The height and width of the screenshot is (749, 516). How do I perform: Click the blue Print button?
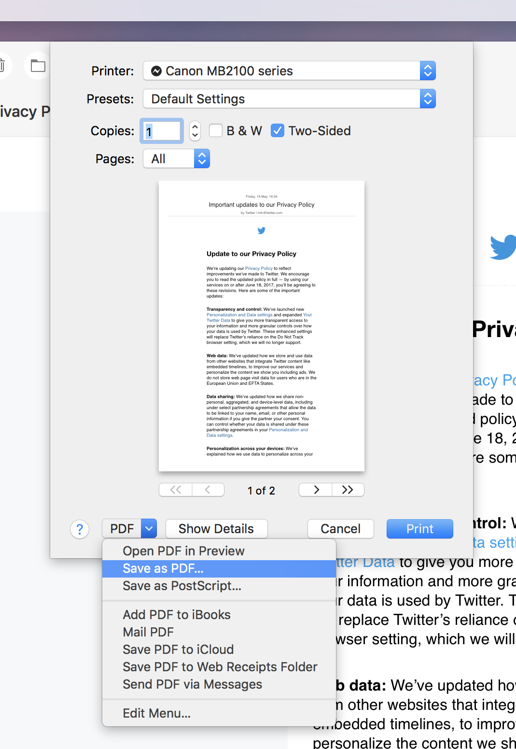click(x=420, y=529)
